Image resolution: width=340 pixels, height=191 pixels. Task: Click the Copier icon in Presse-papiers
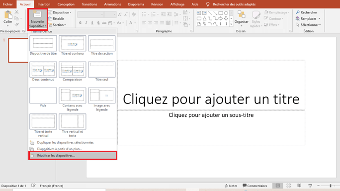(x=16, y=18)
